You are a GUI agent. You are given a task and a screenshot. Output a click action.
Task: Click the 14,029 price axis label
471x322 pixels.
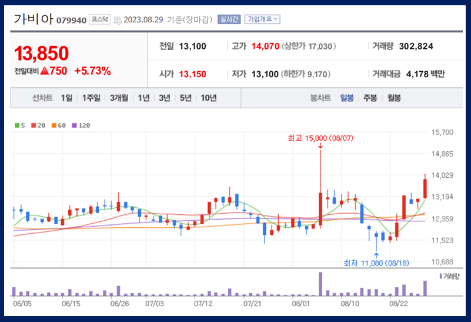(442, 175)
